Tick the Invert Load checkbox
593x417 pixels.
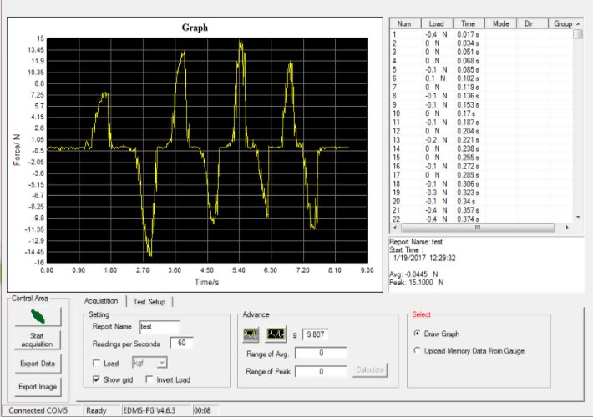[x=151, y=379]
